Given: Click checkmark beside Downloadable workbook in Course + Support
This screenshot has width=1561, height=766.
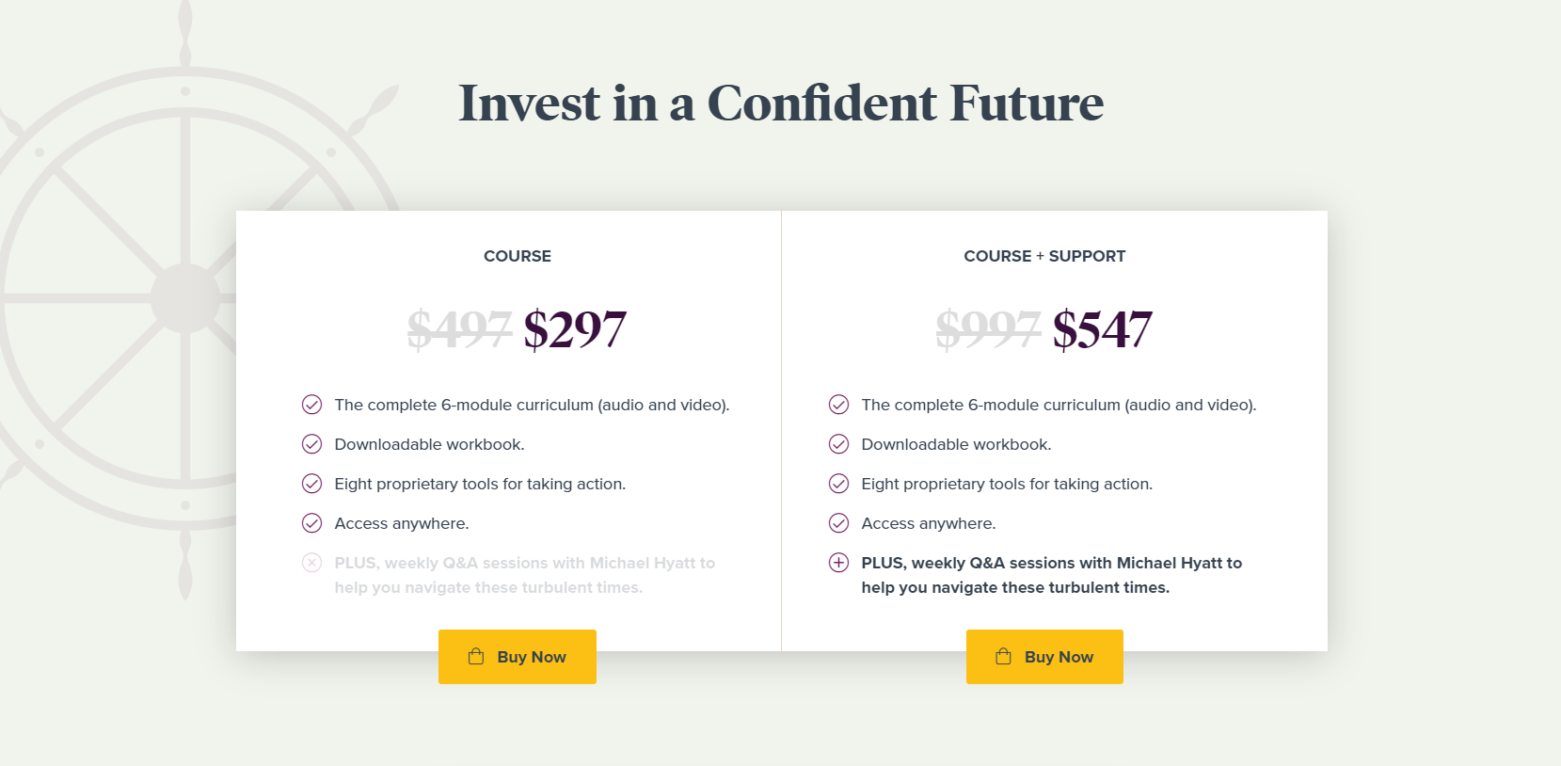Looking at the screenshot, I should coord(838,444).
